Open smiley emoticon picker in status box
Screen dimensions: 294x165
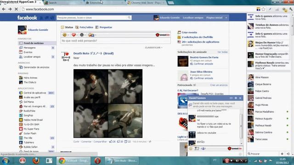64,35
